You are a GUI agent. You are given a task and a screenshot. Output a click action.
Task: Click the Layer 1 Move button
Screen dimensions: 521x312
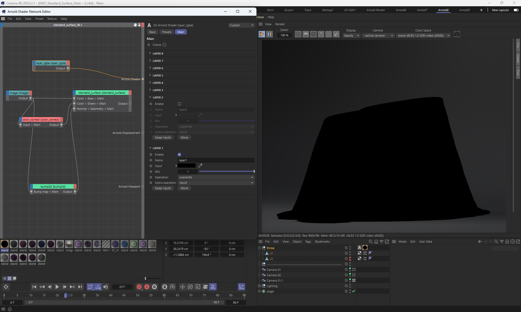[x=184, y=188]
